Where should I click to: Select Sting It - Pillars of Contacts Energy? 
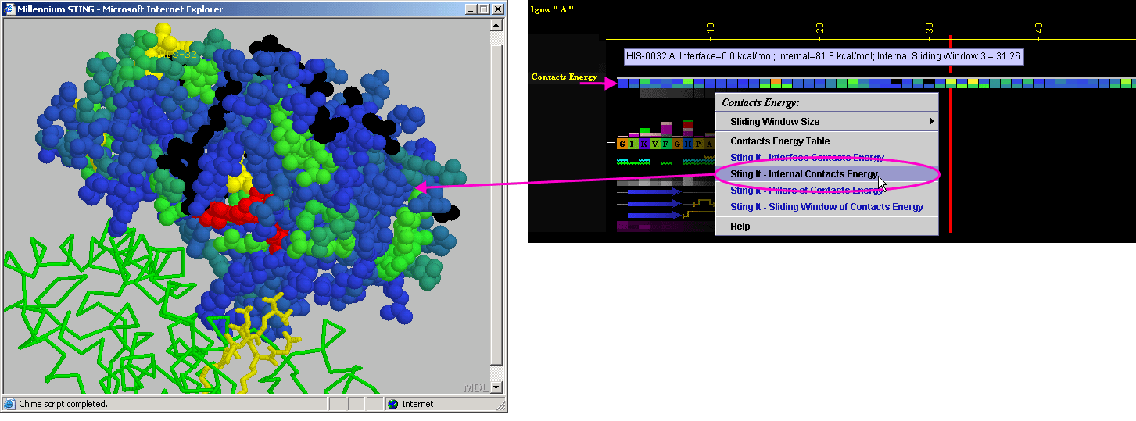click(827, 191)
